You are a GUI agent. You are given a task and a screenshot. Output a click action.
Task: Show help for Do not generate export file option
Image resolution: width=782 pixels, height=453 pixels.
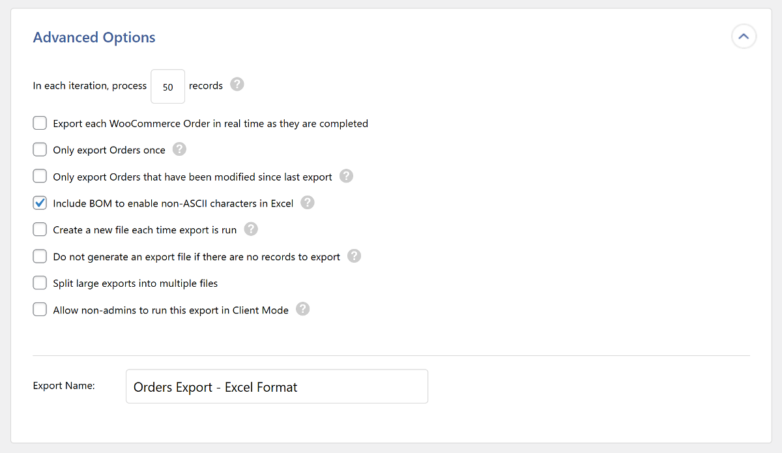354,256
